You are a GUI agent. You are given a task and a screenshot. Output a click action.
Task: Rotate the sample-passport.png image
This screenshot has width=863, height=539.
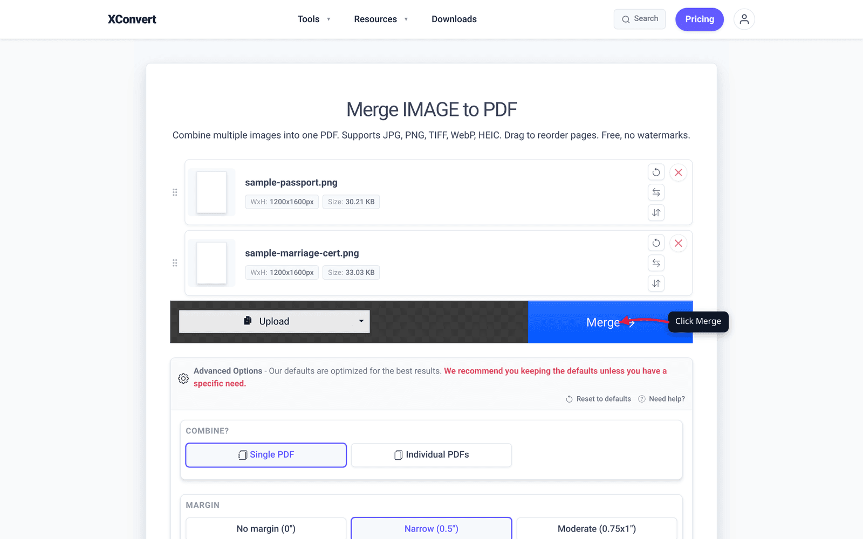point(656,172)
